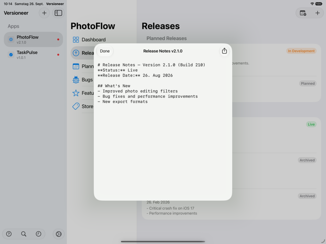Open the Planner calendar icon
The width and height of the screenshot is (326, 244).
click(76, 66)
